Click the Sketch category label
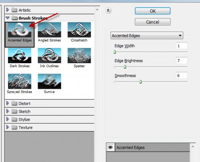 pos(24,112)
